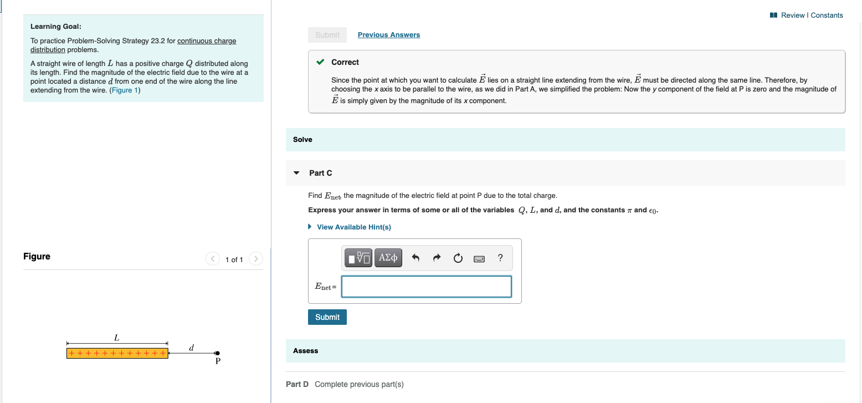Open the Greek symbols ΑΣφ palette
The width and height of the screenshot is (862, 403).
[388, 257]
